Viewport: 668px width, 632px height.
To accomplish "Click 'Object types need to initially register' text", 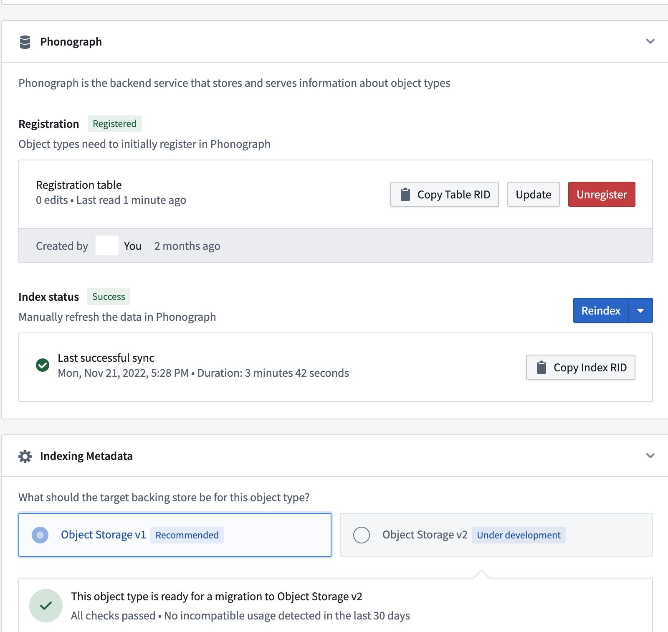I will point(144,144).
